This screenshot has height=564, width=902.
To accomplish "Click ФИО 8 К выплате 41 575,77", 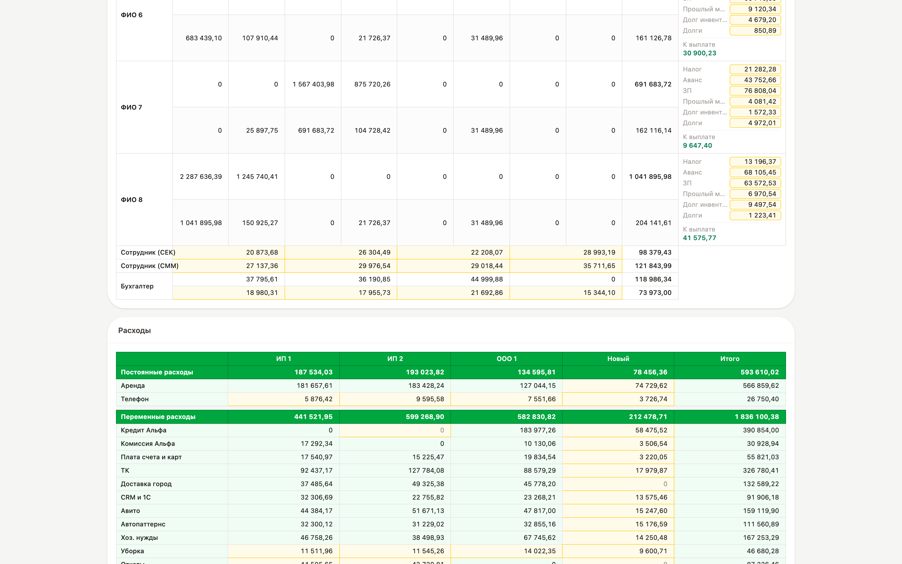I will [x=700, y=238].
